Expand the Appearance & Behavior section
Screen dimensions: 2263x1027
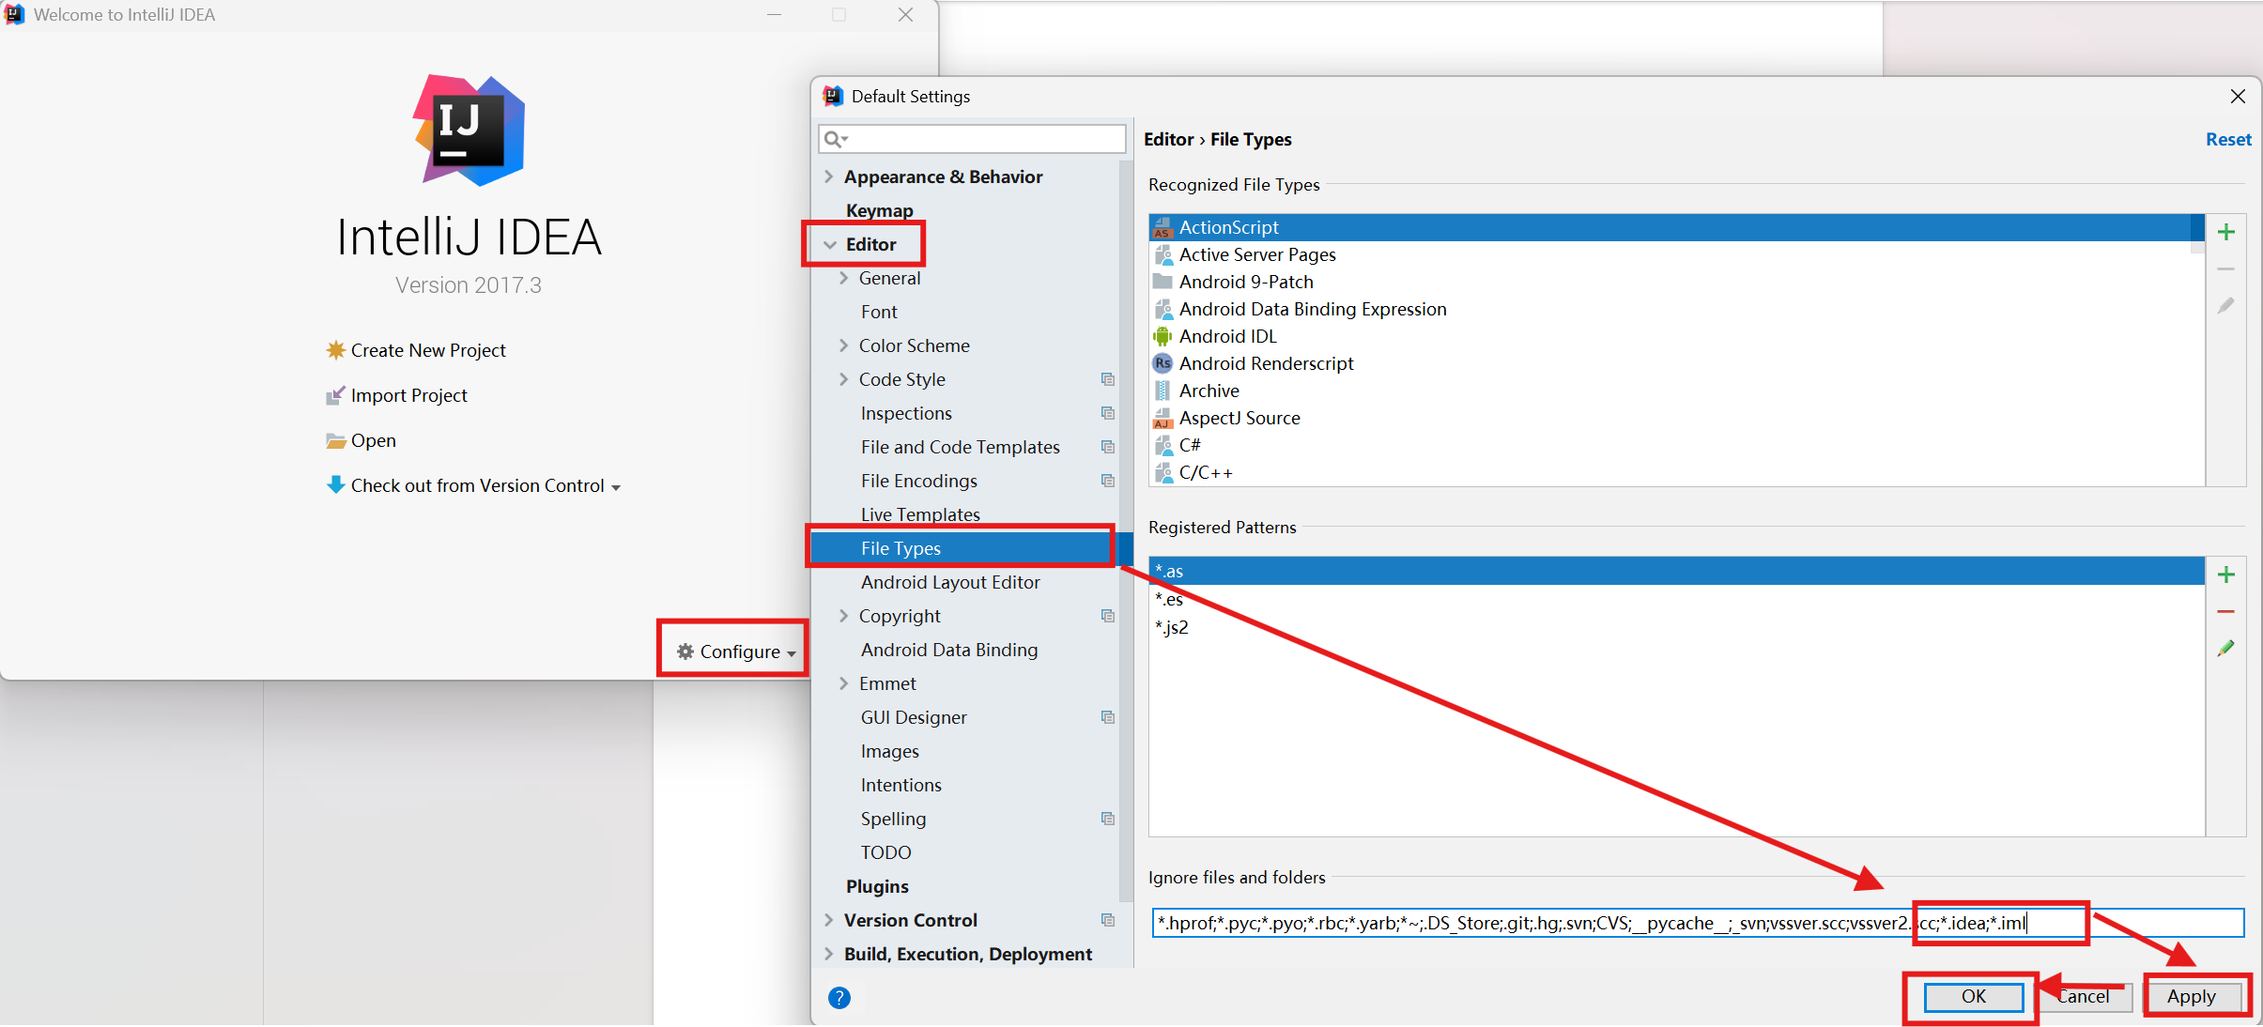click(828, 176)
